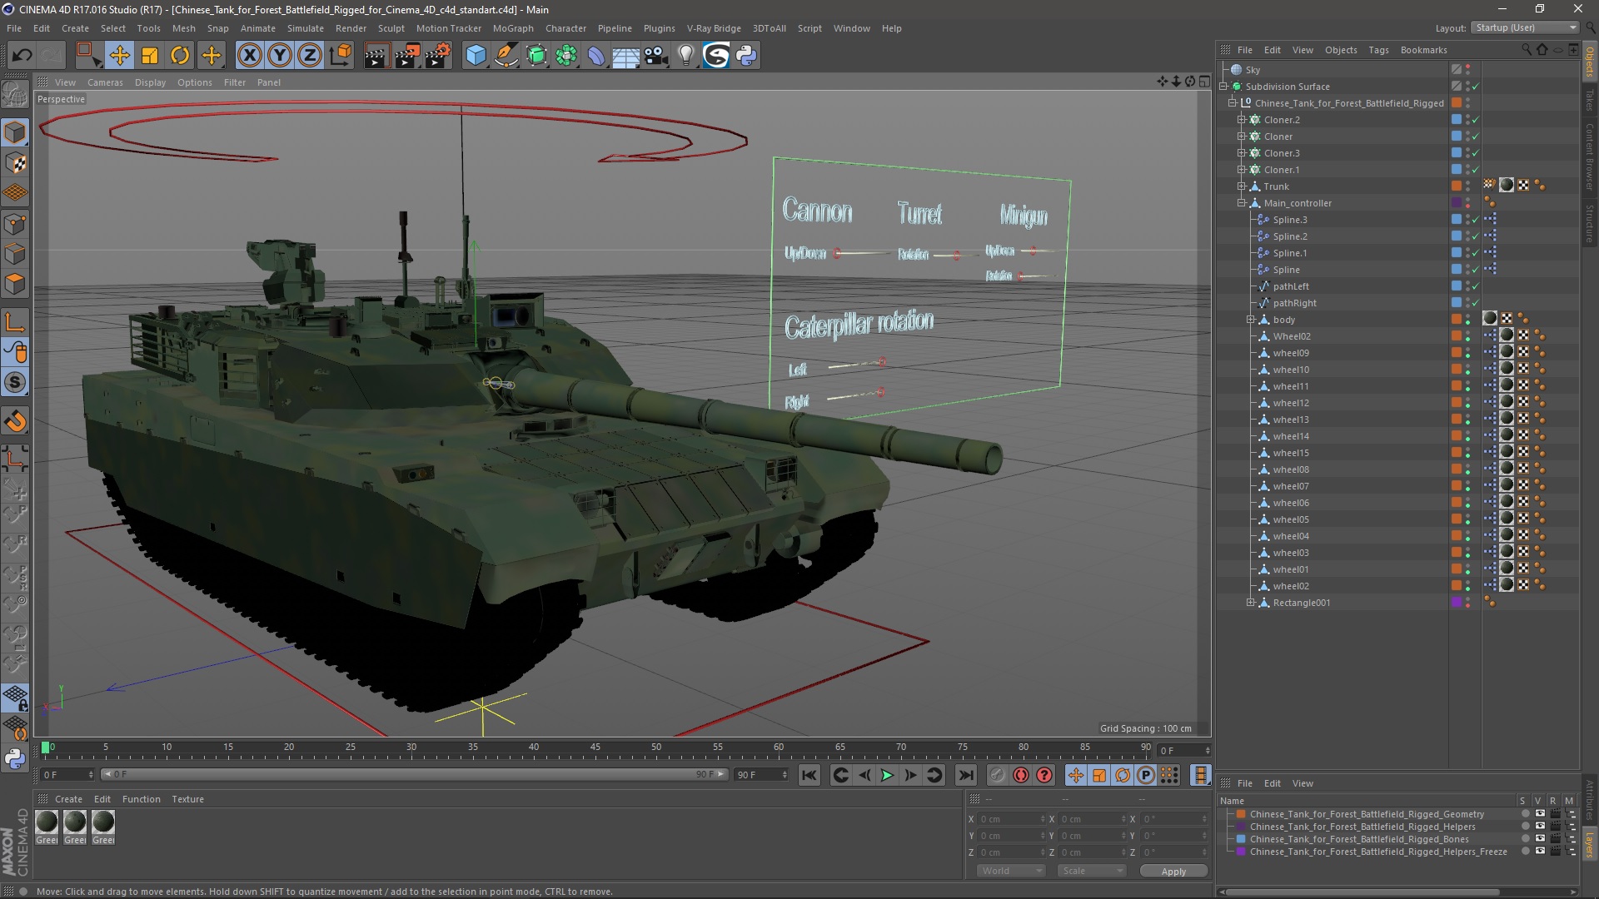Select third Green material swatch
Screen dimensions: 1599x899
point(103,822)
